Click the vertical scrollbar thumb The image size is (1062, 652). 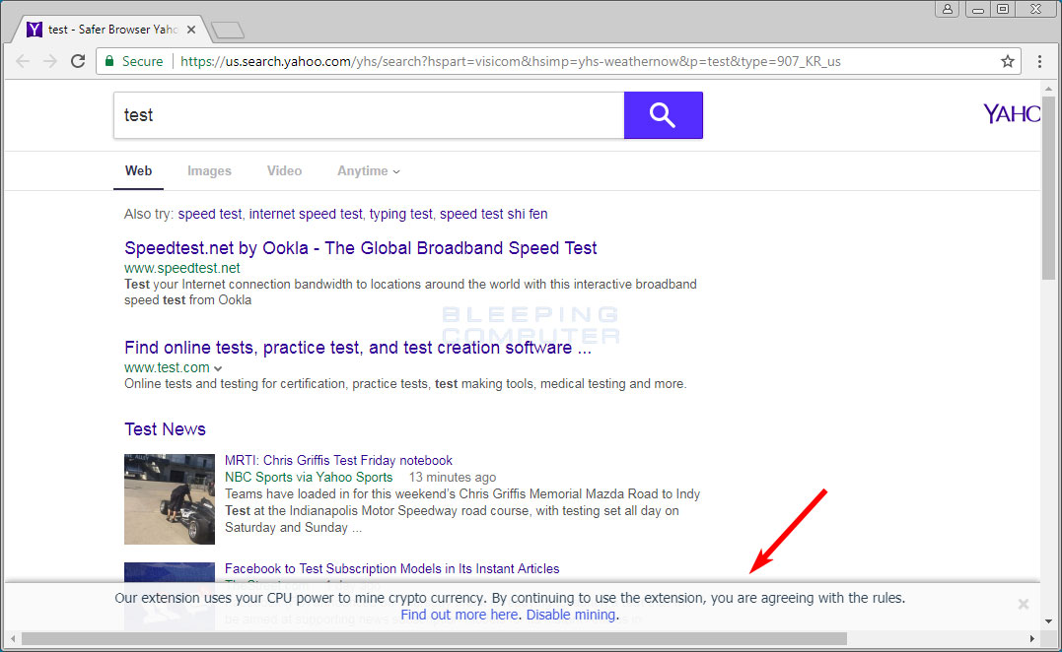coord(1048,188)
